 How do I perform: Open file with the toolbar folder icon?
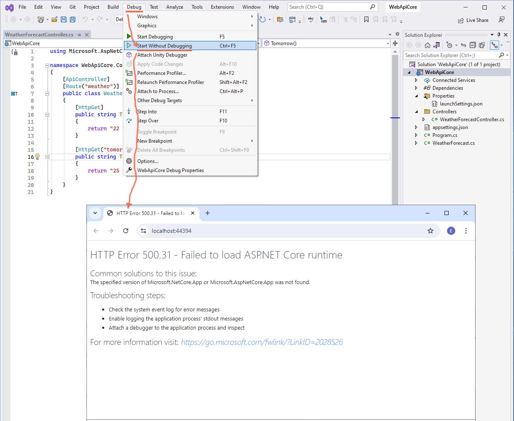click(55, 19)
